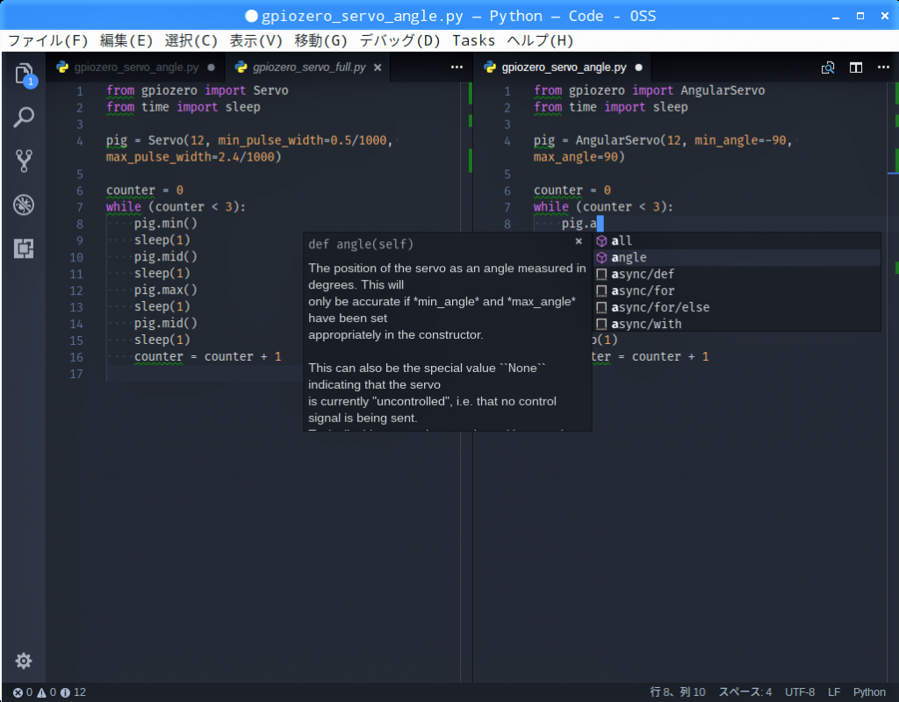Select 'all' autocomplete suggestion

[x=737, y=240]
